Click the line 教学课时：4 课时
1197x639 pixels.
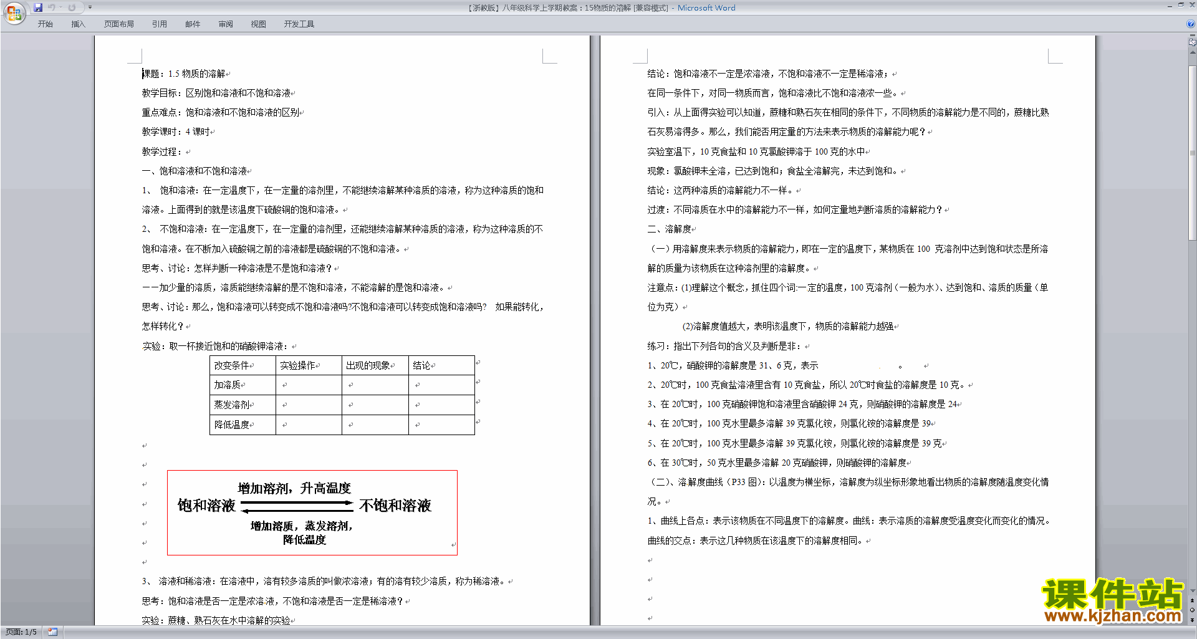click(x=176, y=132)
